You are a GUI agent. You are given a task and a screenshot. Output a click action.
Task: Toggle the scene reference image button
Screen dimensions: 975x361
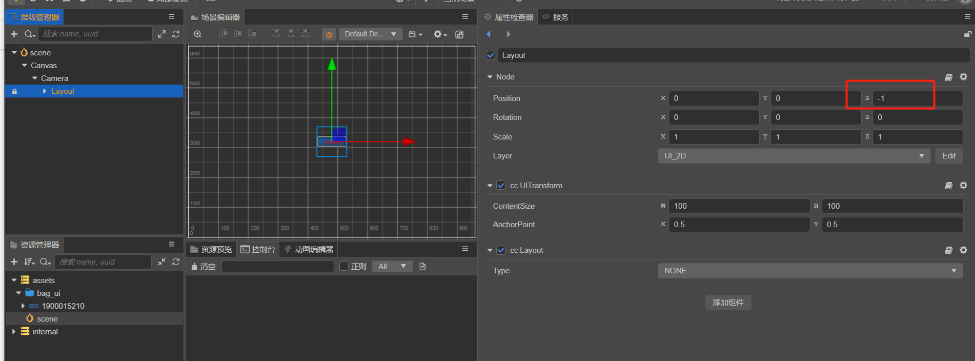(459, 34)
